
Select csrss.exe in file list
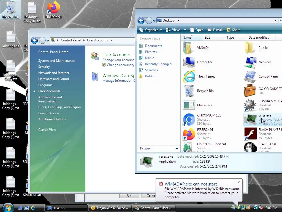263,119
